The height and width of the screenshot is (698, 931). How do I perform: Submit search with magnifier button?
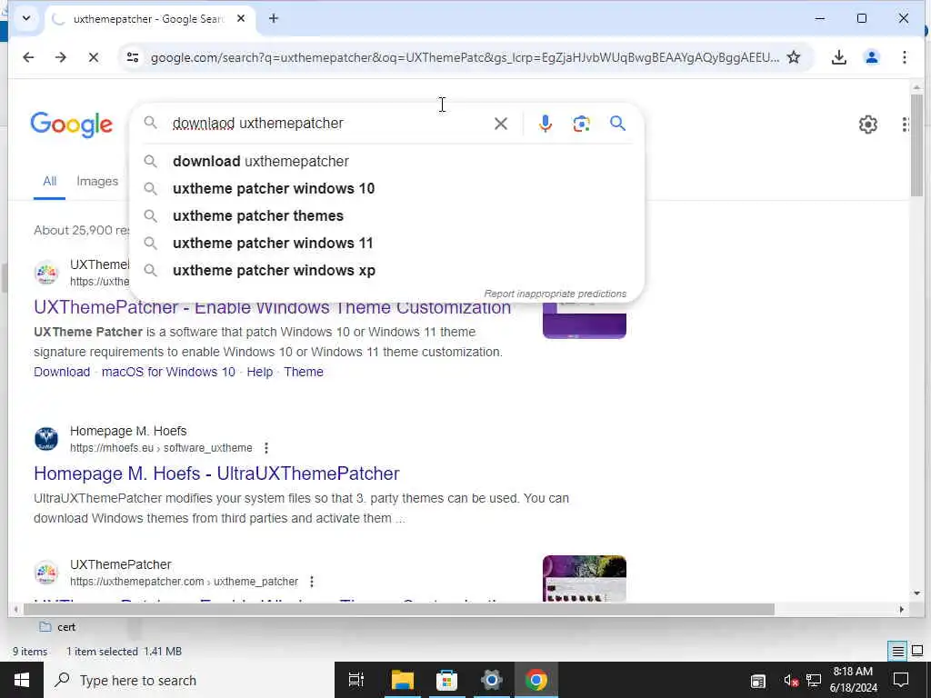pos(617,124)
